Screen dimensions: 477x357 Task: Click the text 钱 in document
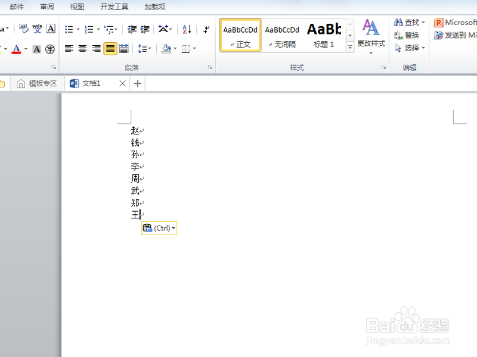(135, 142)
